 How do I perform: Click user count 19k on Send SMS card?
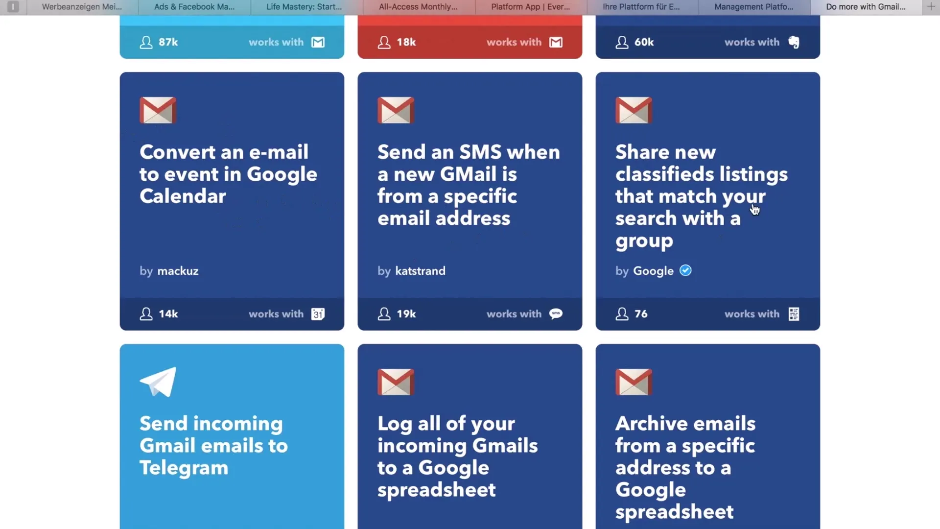[x=406, y=313]
